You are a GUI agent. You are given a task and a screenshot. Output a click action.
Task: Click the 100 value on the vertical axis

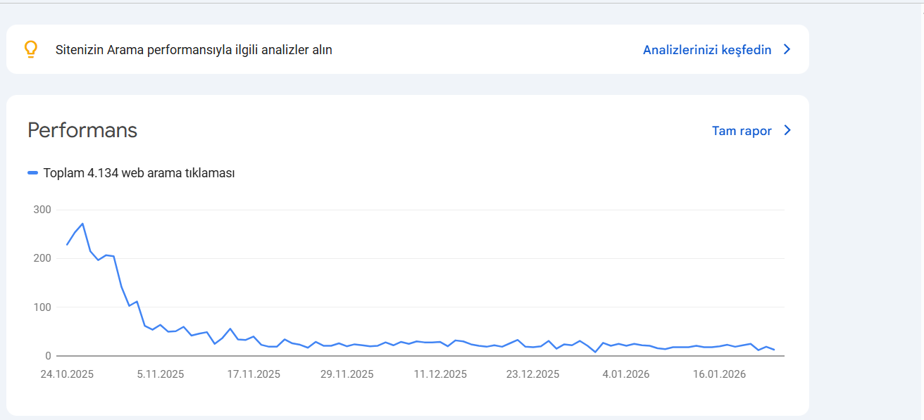(x=42, y=307)
